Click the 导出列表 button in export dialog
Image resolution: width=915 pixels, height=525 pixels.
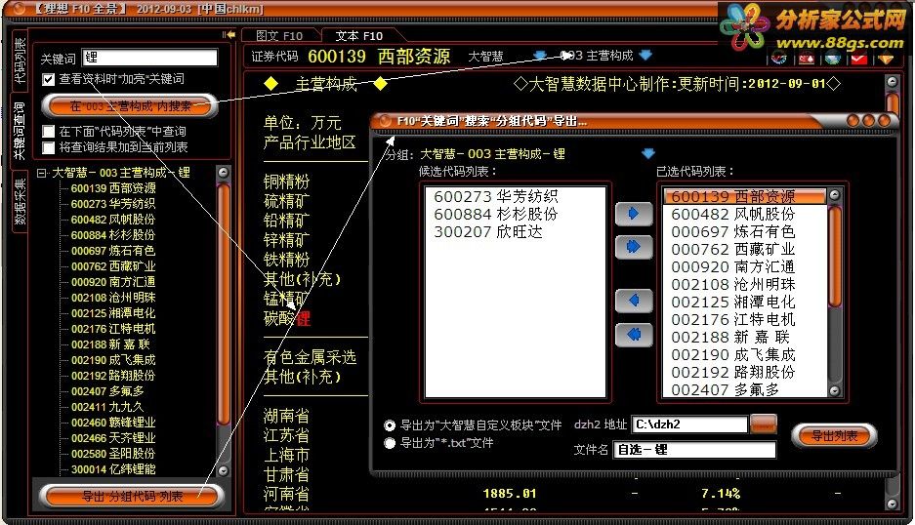[x=835, y=436]
